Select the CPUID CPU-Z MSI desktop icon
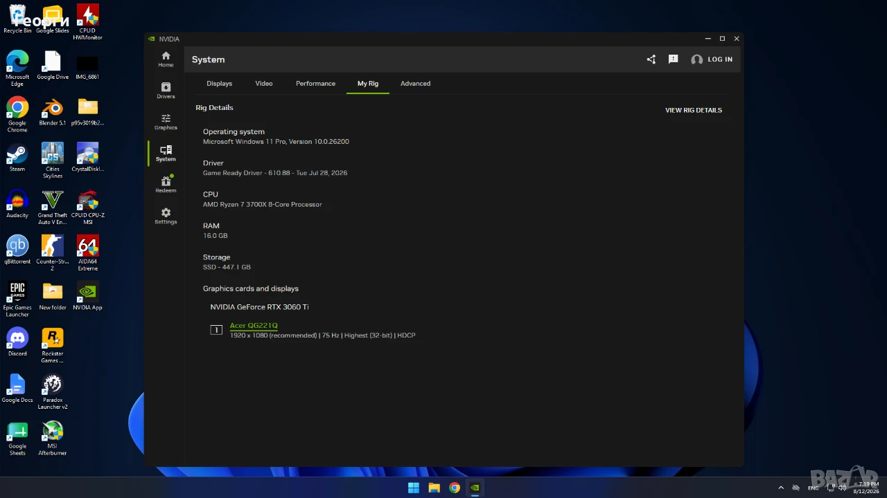The image size is (887, 498). click(87, 207)
